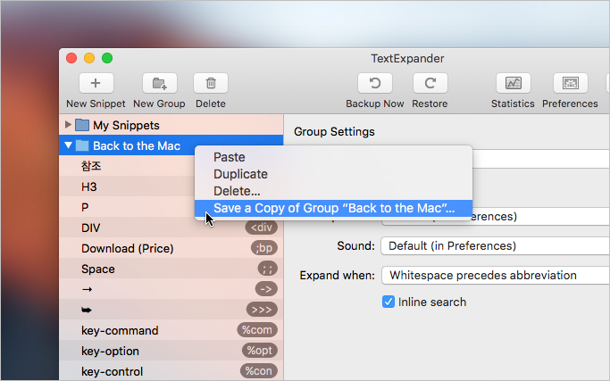
Task: Expand the My Snippets group triangle
Action: (68, 125)
